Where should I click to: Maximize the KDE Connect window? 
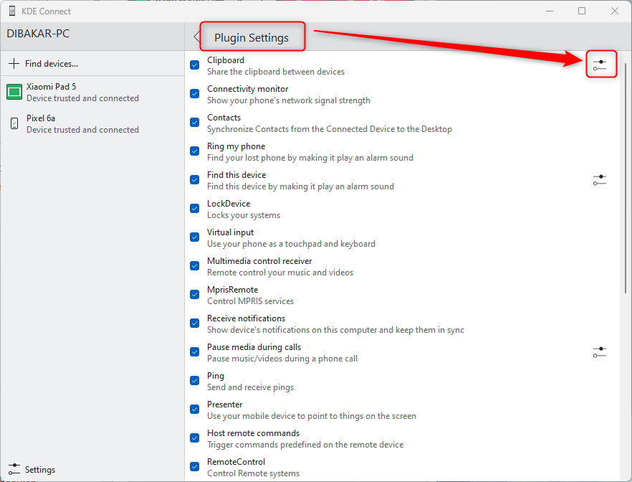tap(582, 11)
